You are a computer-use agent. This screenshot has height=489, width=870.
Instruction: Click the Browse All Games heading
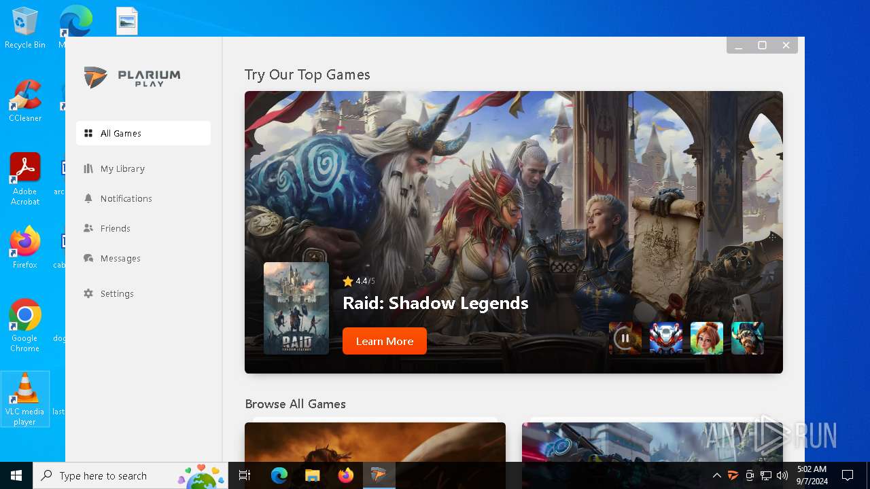click(x=296, y=403)
